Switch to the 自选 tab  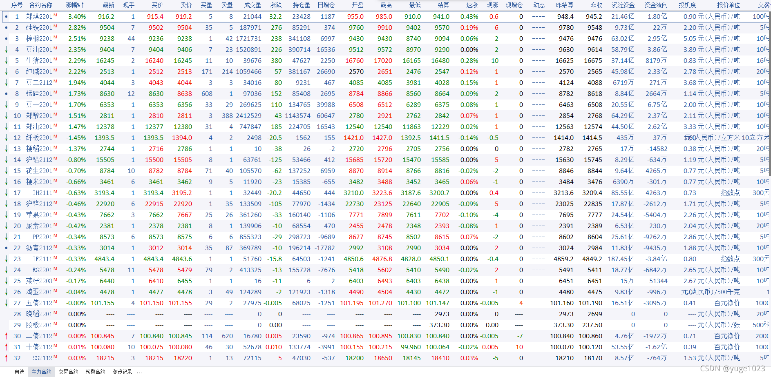tap(19, 372)
